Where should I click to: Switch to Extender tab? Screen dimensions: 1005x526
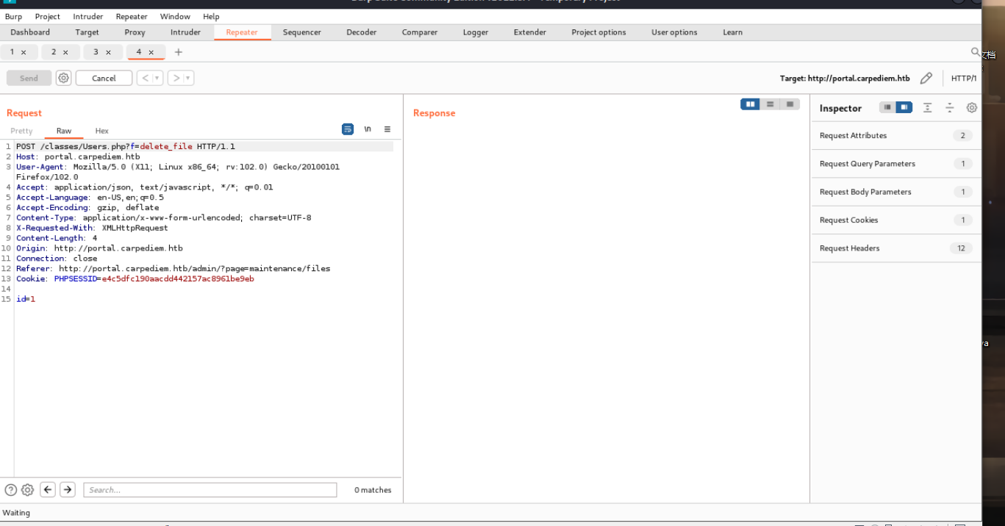[x=530, y=32]
